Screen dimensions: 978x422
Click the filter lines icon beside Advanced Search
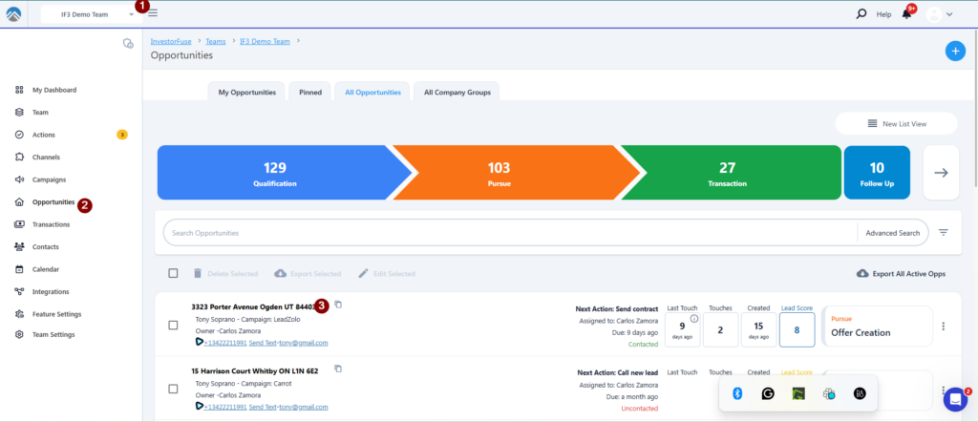pyautogui.click(x=943, y=233)
